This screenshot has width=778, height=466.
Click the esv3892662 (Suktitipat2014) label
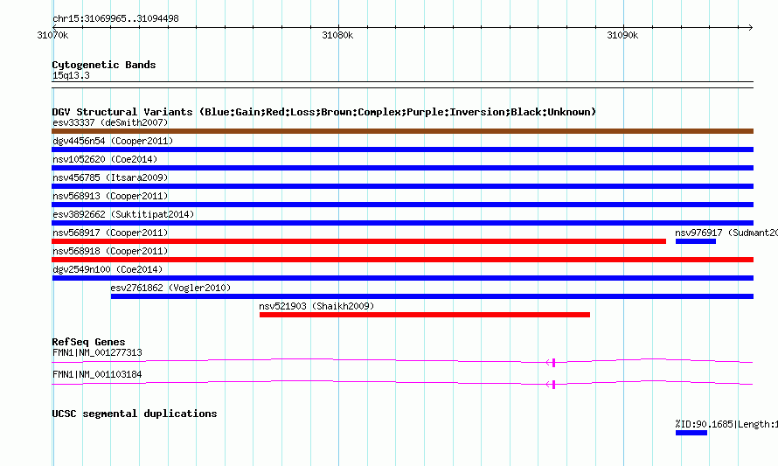(123, 214)
